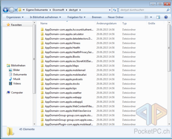Viewport: 172px width, 139px height.
Task: Sort by the Änderungsdatum column header
Action: coord(106,23)
